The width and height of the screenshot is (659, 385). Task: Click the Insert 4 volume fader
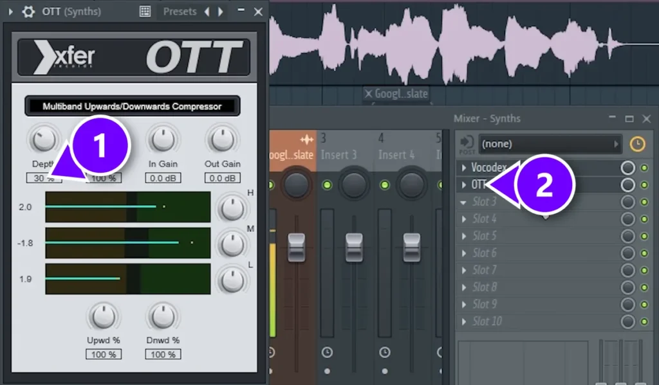pyautogui.click(x=411, y=247)
